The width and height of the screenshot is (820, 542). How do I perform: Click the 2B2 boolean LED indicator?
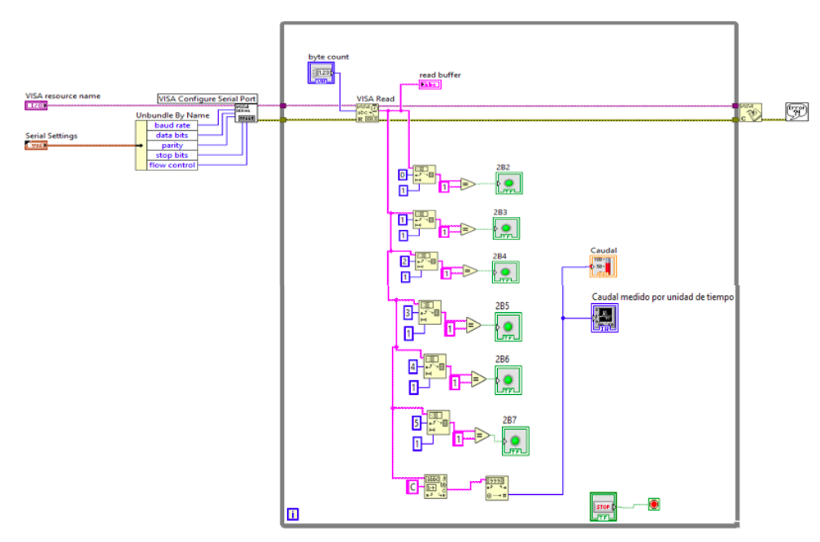pos(509,184)
